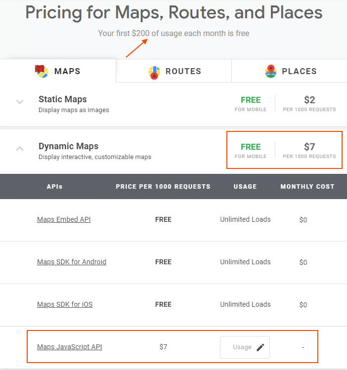Screen dimensions: 347x370
Task: Select the MAPS tab label
Action: point(67,71)
